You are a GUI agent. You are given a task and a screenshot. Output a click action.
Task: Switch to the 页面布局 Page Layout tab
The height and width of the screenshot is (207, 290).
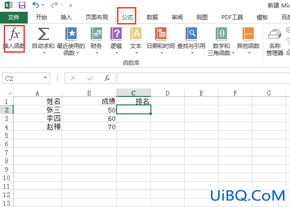point(96,17)
